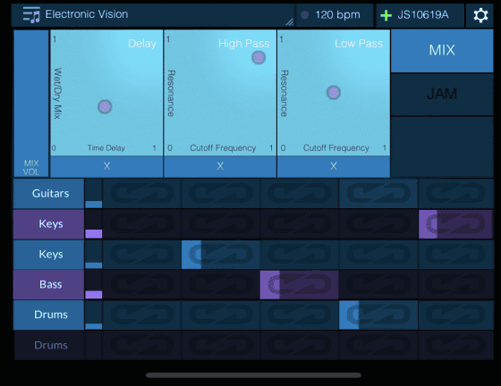Close the Delay effect with X
Screen dimensions: 501x386
[x=106, y=166]
